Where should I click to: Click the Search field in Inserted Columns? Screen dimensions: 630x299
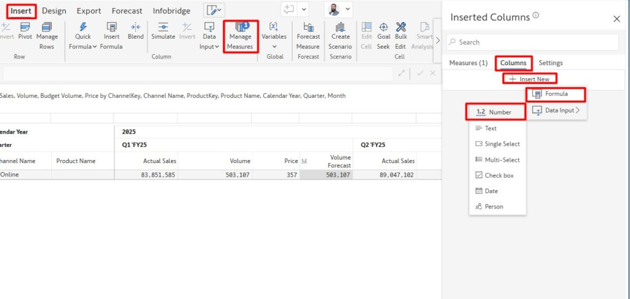coord(532,42)
